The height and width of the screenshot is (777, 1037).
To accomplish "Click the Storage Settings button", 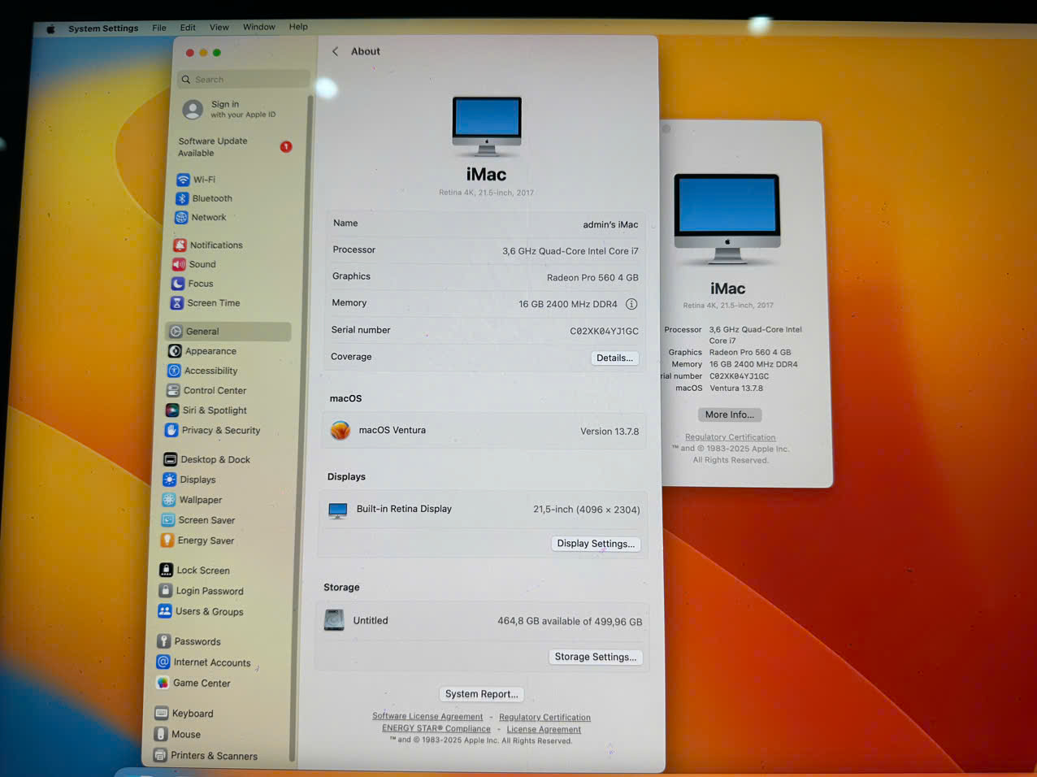I will coord(595,657).
